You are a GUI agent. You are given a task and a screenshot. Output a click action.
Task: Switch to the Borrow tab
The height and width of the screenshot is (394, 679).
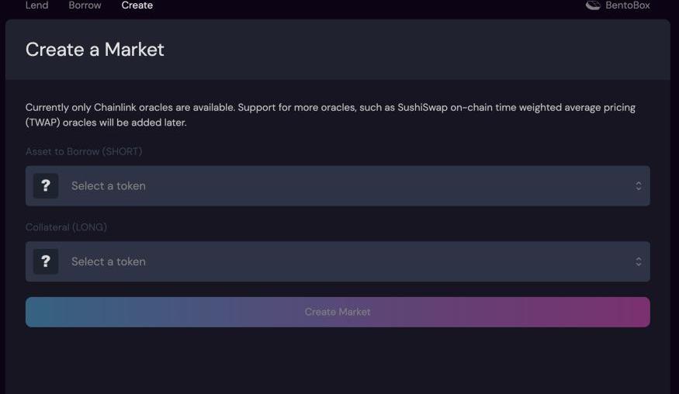(x=85, y=5)
